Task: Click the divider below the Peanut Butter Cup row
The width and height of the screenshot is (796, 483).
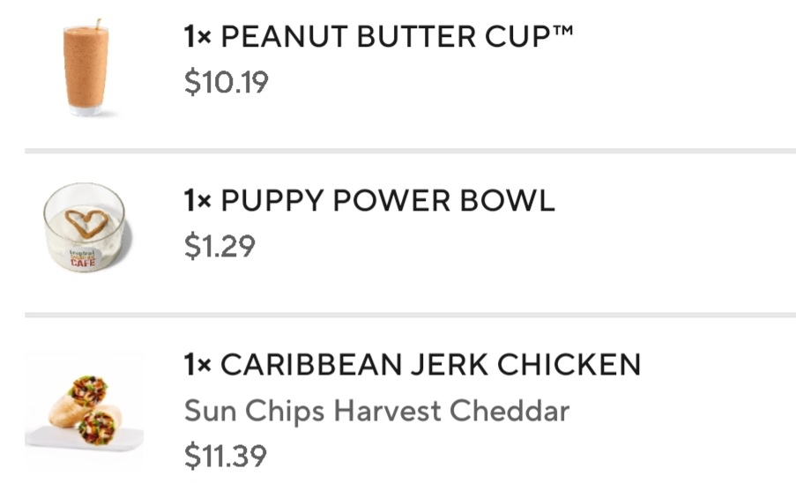Action: (x=410, y=151)
